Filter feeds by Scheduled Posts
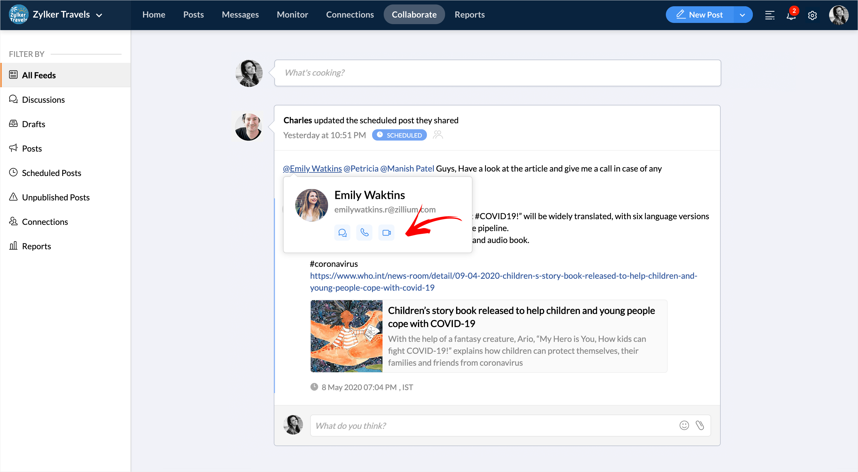Viewport: 858px width, 472px height. point(51,173)
